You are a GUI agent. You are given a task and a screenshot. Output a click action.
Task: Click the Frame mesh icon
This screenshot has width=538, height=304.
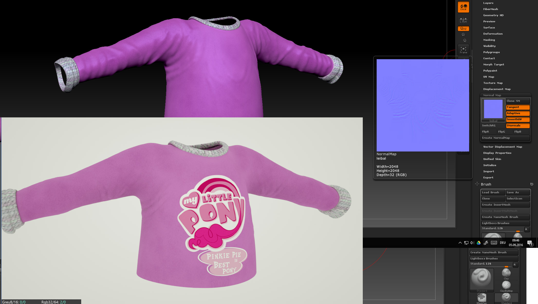(x=463, y=50)
